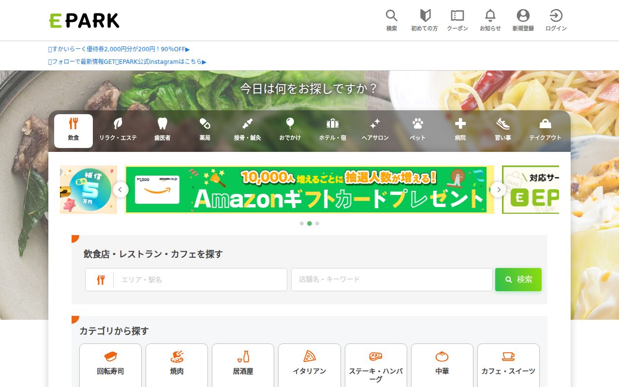Choose the 居酒屋 category card

pos(243,365)
